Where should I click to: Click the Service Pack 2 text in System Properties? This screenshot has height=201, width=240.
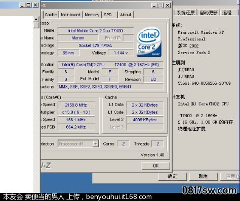[194, 53]
